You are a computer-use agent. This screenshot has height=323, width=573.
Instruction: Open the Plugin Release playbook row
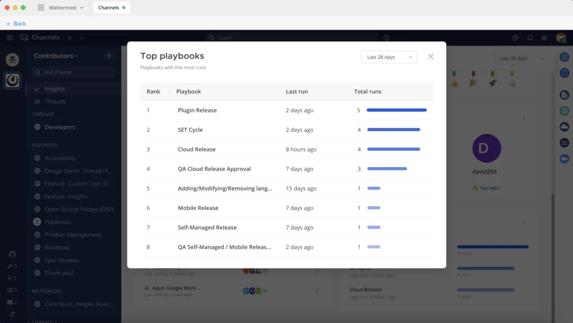(x=286, y=110)
